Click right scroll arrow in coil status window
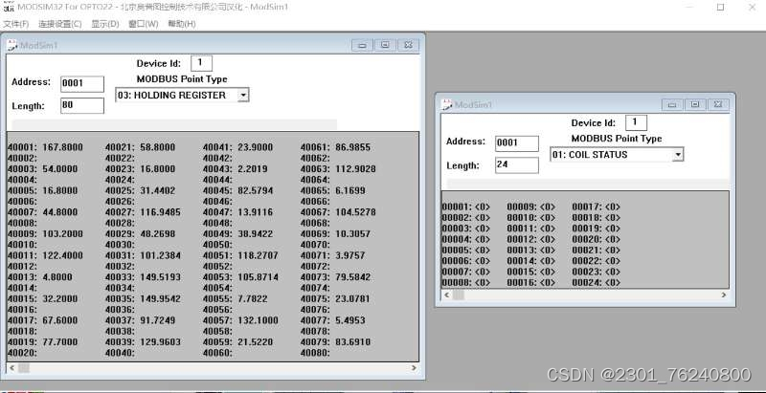 pyautogui.click(x=724, y=295)
